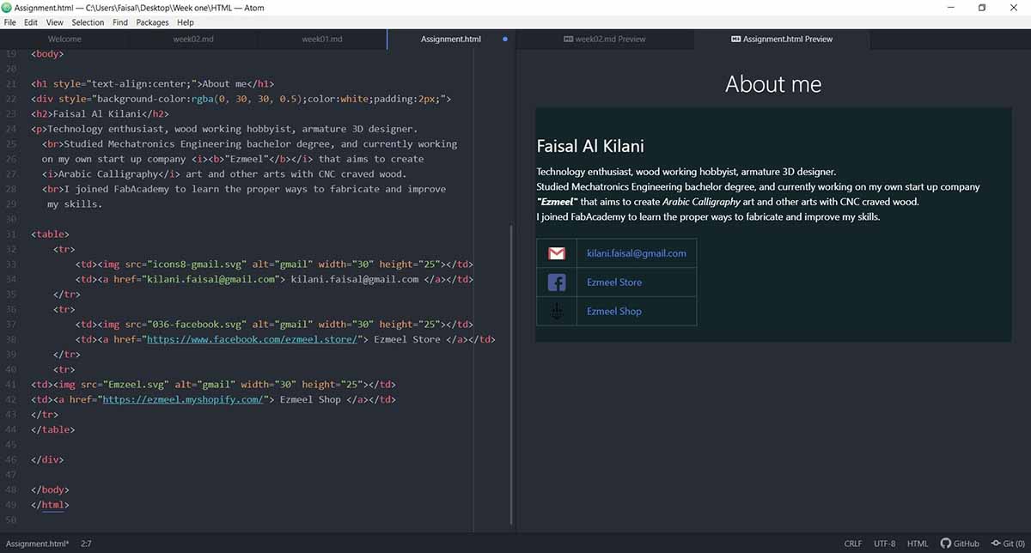Open the Find menu
The height and width of the screenshot is (553, 1031).
tap(120, 22)
